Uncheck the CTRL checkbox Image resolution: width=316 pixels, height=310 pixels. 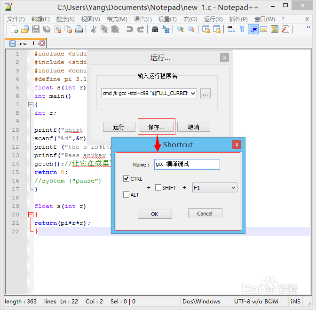click(126, 178)
